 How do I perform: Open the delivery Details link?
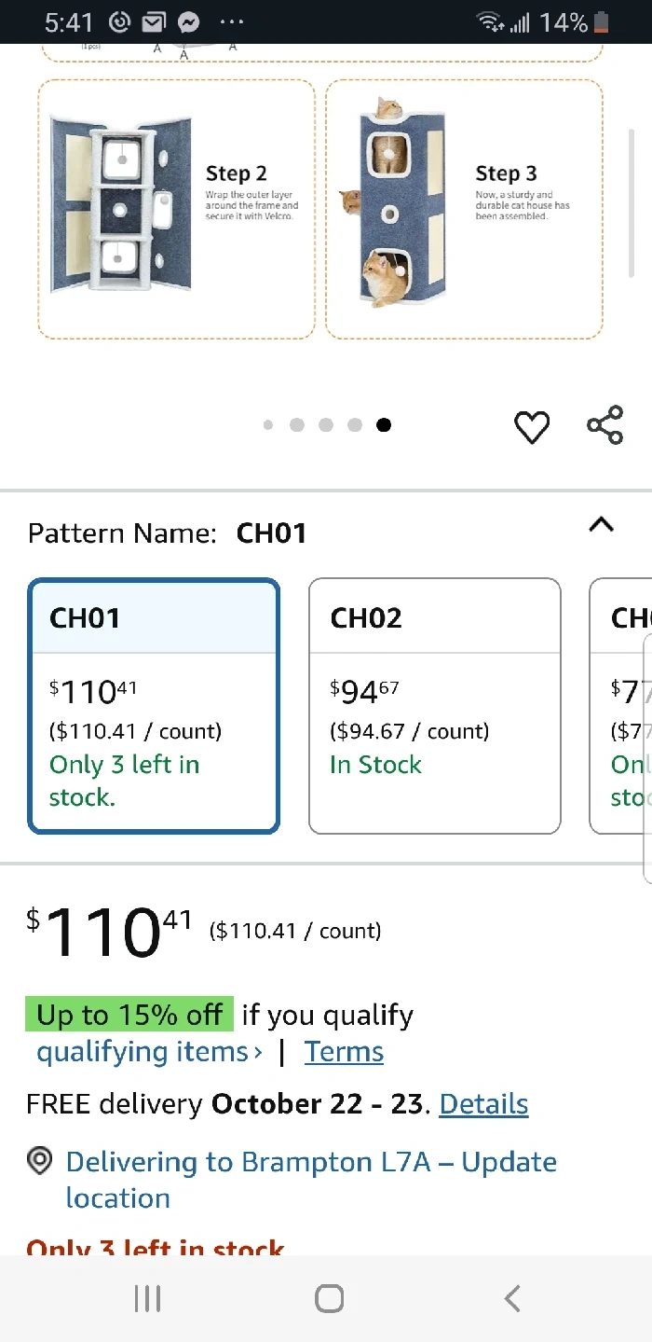click(x=483, y=1104)
